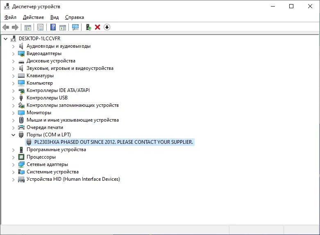Click the disable device down-arrow icon
The image size is (320, 235).
pos(107,27)
